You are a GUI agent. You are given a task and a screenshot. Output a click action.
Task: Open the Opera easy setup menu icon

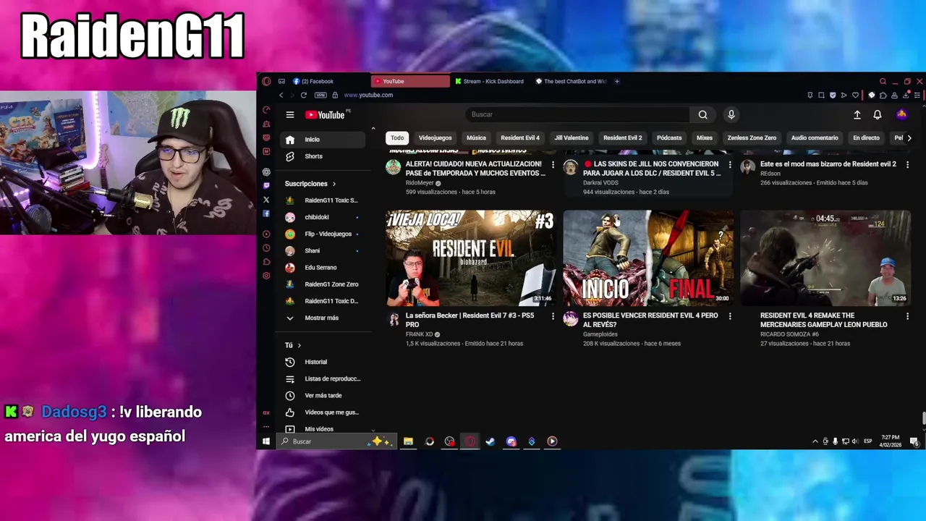[x=917, y=95]
